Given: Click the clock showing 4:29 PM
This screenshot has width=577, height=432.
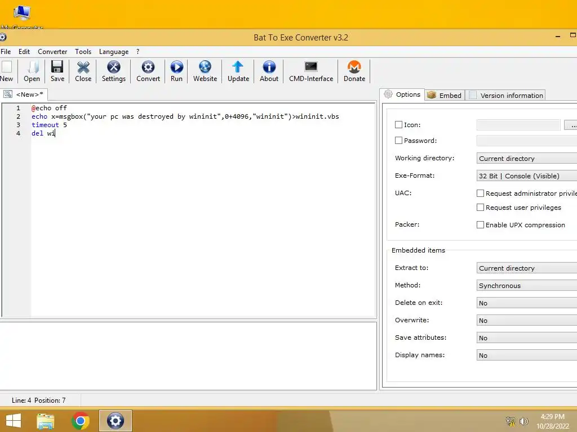Looking at the screenshot, I should (552, 417).
